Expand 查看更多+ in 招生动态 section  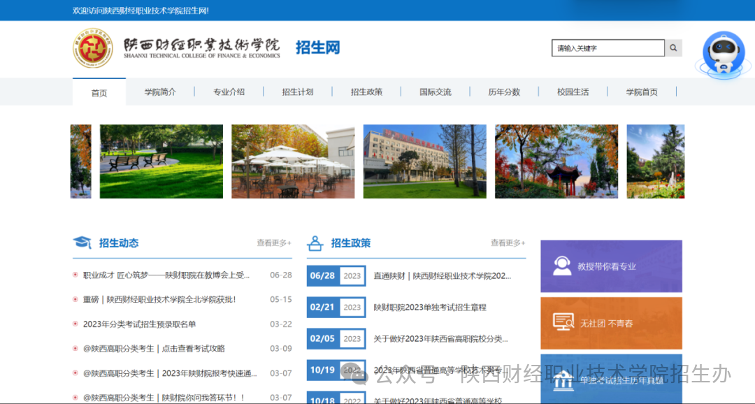click(274, 243)
